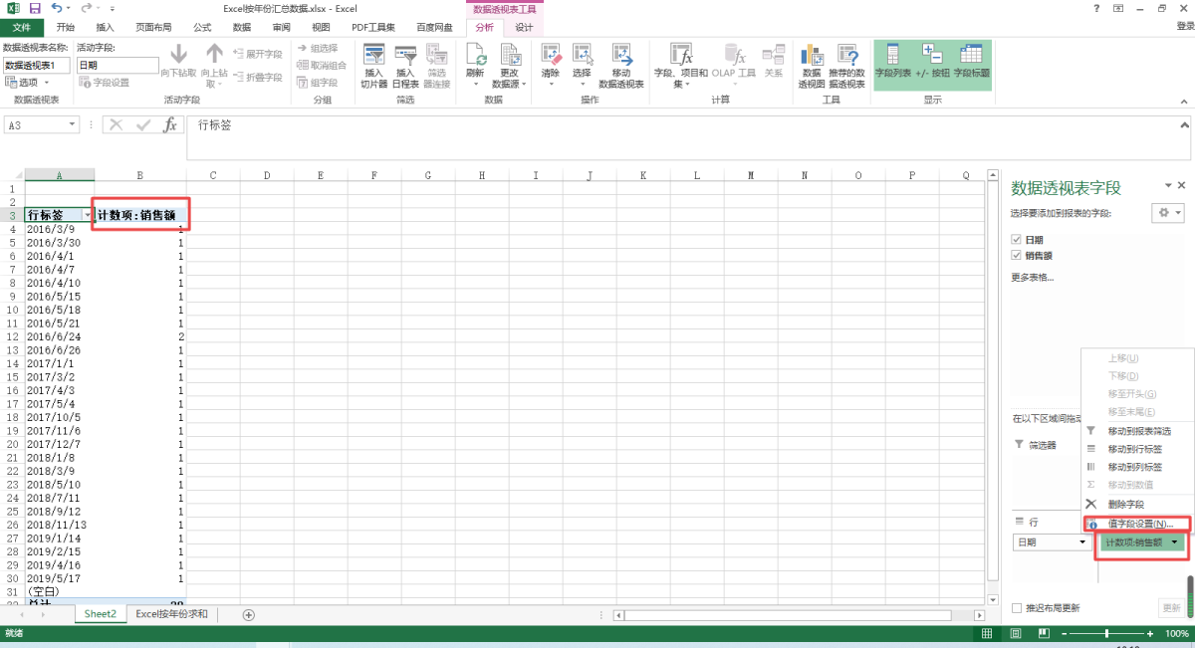Expand the 刷新 (Refresh) dropdown
Viewport: 1195px width, 648px height.
(475, 84)
